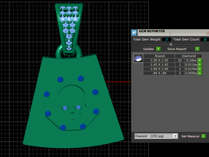Screen dimensions: 209x157
Task: Select the 1.43 X 1.43 size cell
Action: click(x=159, y=65)
